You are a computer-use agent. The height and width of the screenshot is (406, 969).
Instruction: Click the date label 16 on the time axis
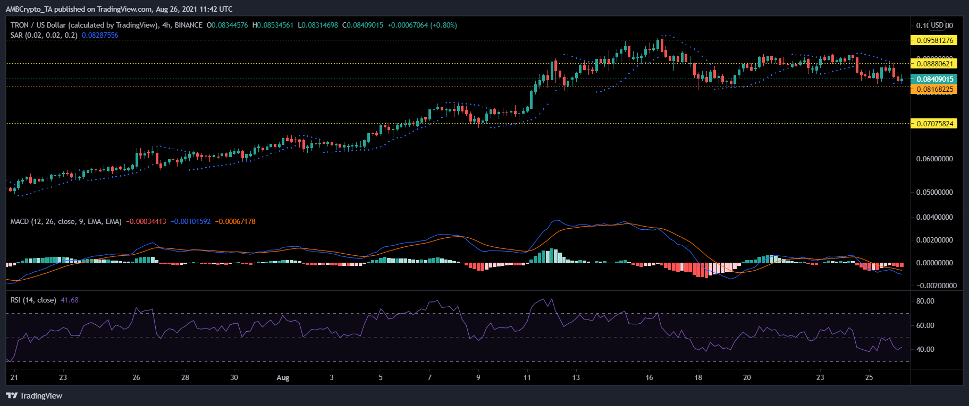click(x=650, y=378)
